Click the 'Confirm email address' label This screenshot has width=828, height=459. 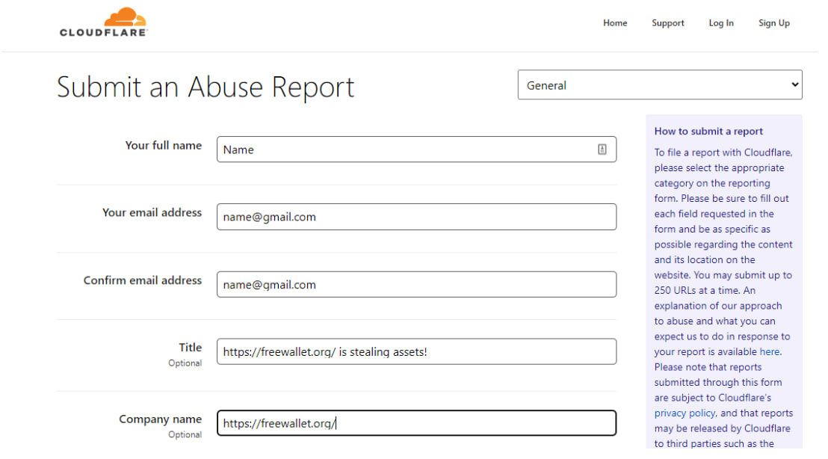pos(143,280)
